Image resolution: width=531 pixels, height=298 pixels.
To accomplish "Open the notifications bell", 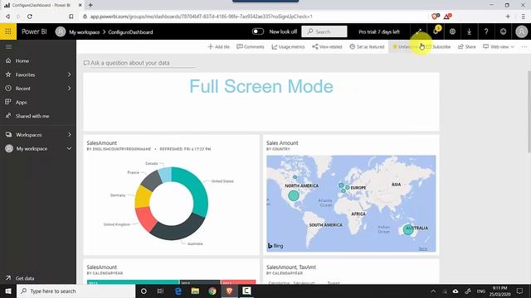I will click(436, 31).
